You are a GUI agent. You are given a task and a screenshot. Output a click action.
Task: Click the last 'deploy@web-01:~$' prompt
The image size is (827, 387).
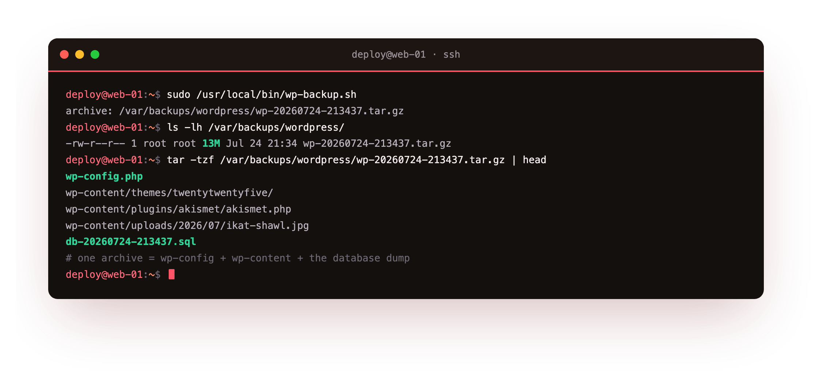pos(113,275)
